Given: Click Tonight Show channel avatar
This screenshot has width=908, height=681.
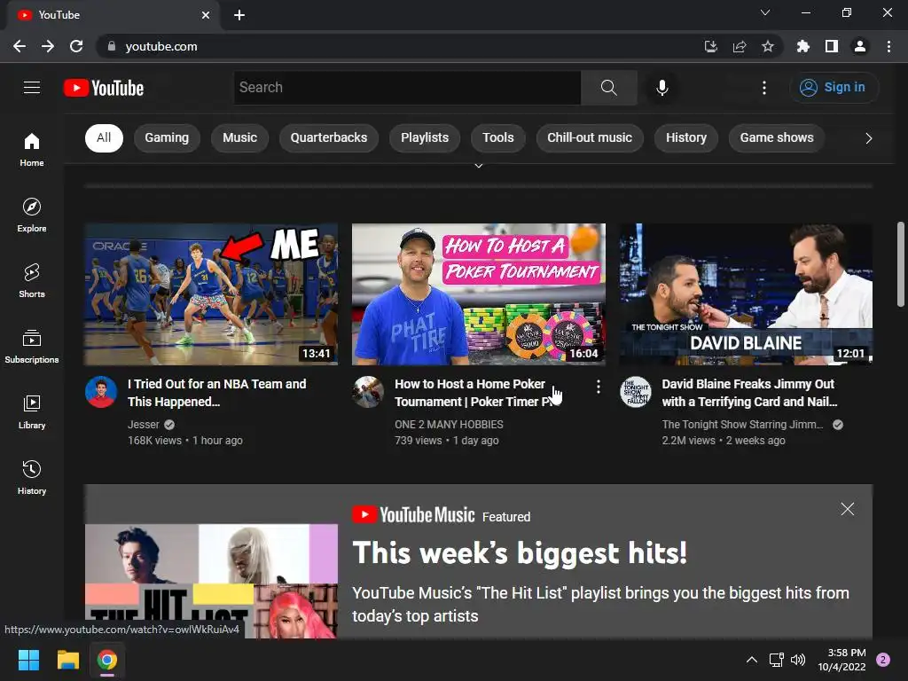Looking at the screenshot, I should 635,392.
